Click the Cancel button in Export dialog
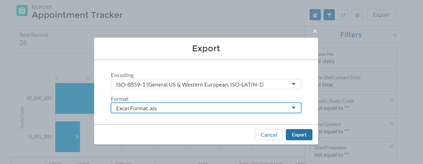The width and height of the screenshot is (423, 164). point(269,135)
